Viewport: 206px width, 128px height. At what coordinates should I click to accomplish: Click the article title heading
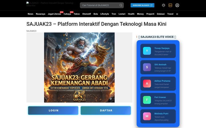(96, 24)
